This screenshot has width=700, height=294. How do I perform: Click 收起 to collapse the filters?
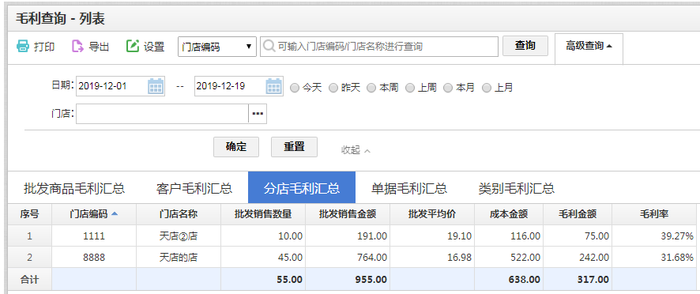coord(356,150)
